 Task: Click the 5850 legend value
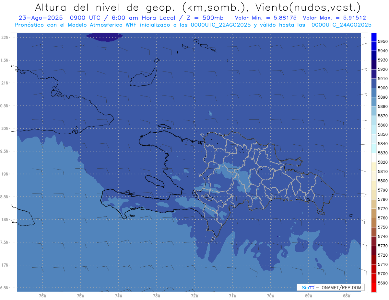tap(383, 134)
